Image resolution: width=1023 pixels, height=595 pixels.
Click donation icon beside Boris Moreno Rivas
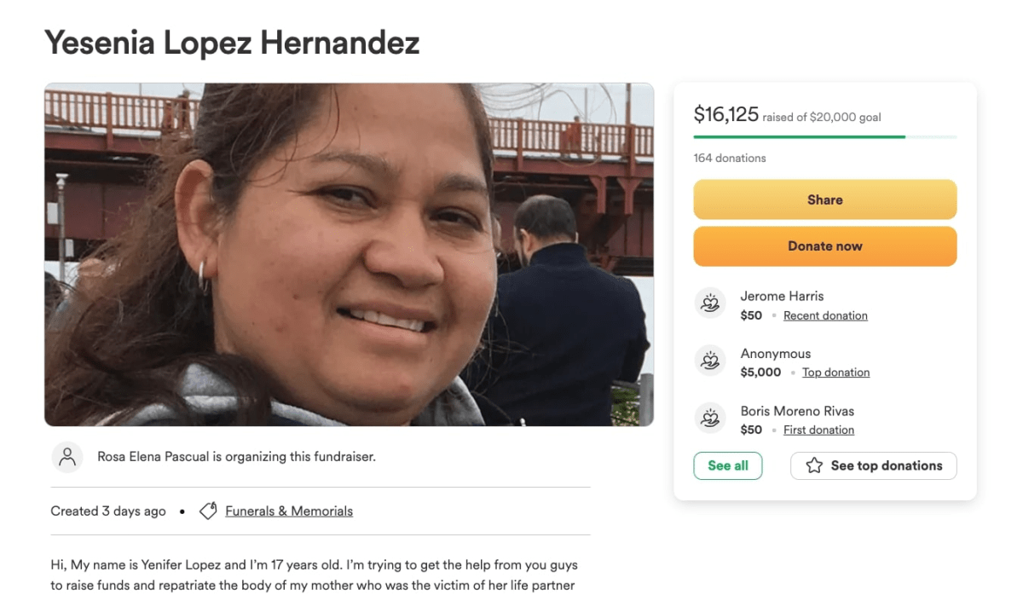point(709,418)
